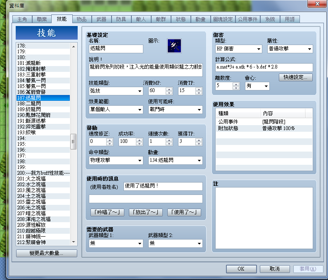
Task: Confirm with the OK button
Action: point(241,269)
